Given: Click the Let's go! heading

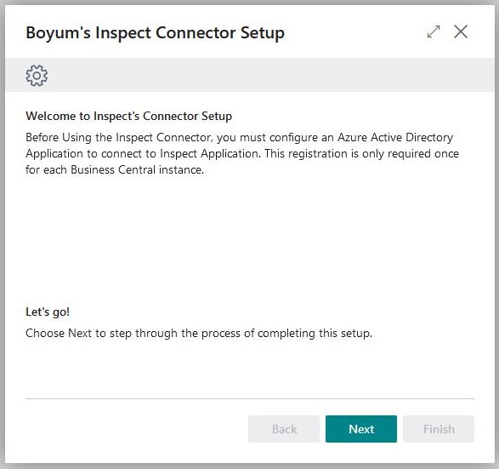Looking at the screenshot, I should click(48, 312).
